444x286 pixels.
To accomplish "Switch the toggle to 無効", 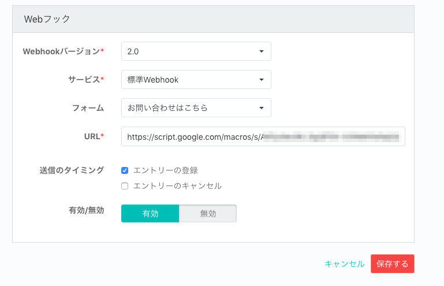I will tap(208, 213).
